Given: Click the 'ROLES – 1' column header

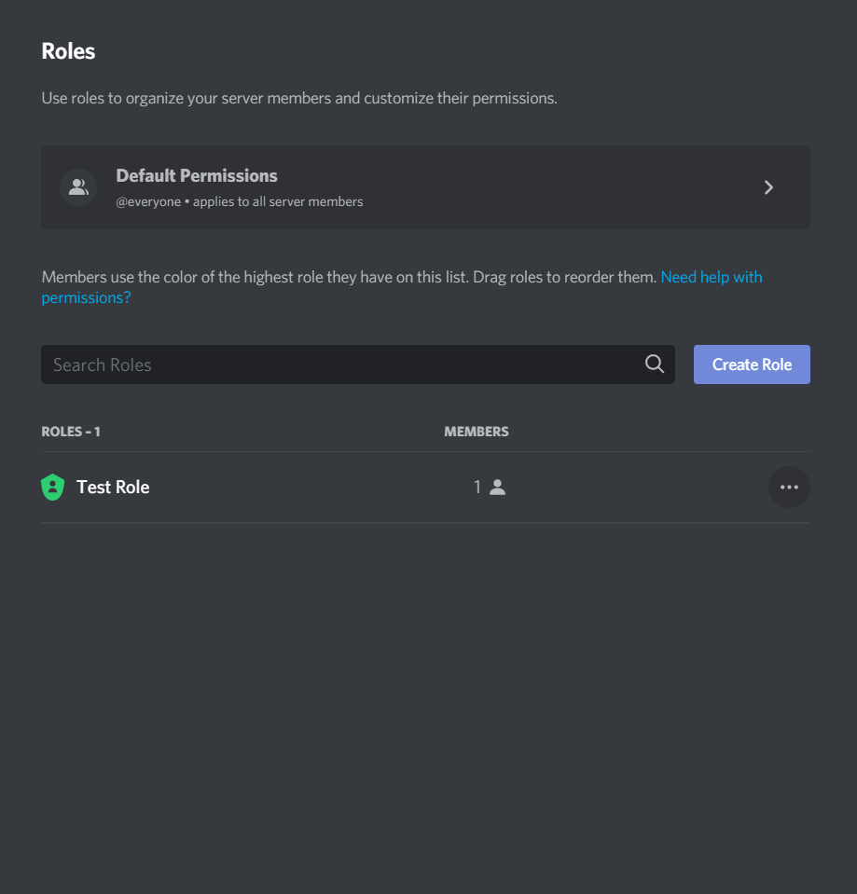Looking at the screenshot, I should coord(71,432).
